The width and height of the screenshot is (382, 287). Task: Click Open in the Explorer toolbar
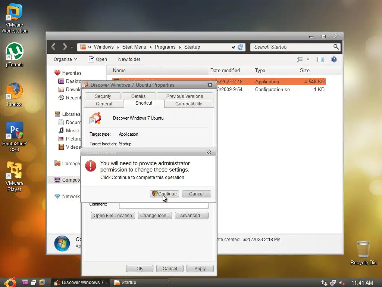click(98, 59)
